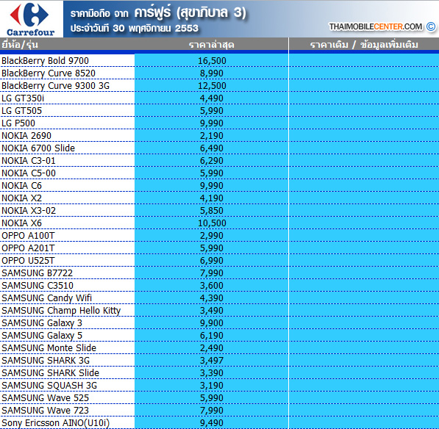Click the 16,500 price cell
Screen dimensions: 439x429
(x=212, y=61)
